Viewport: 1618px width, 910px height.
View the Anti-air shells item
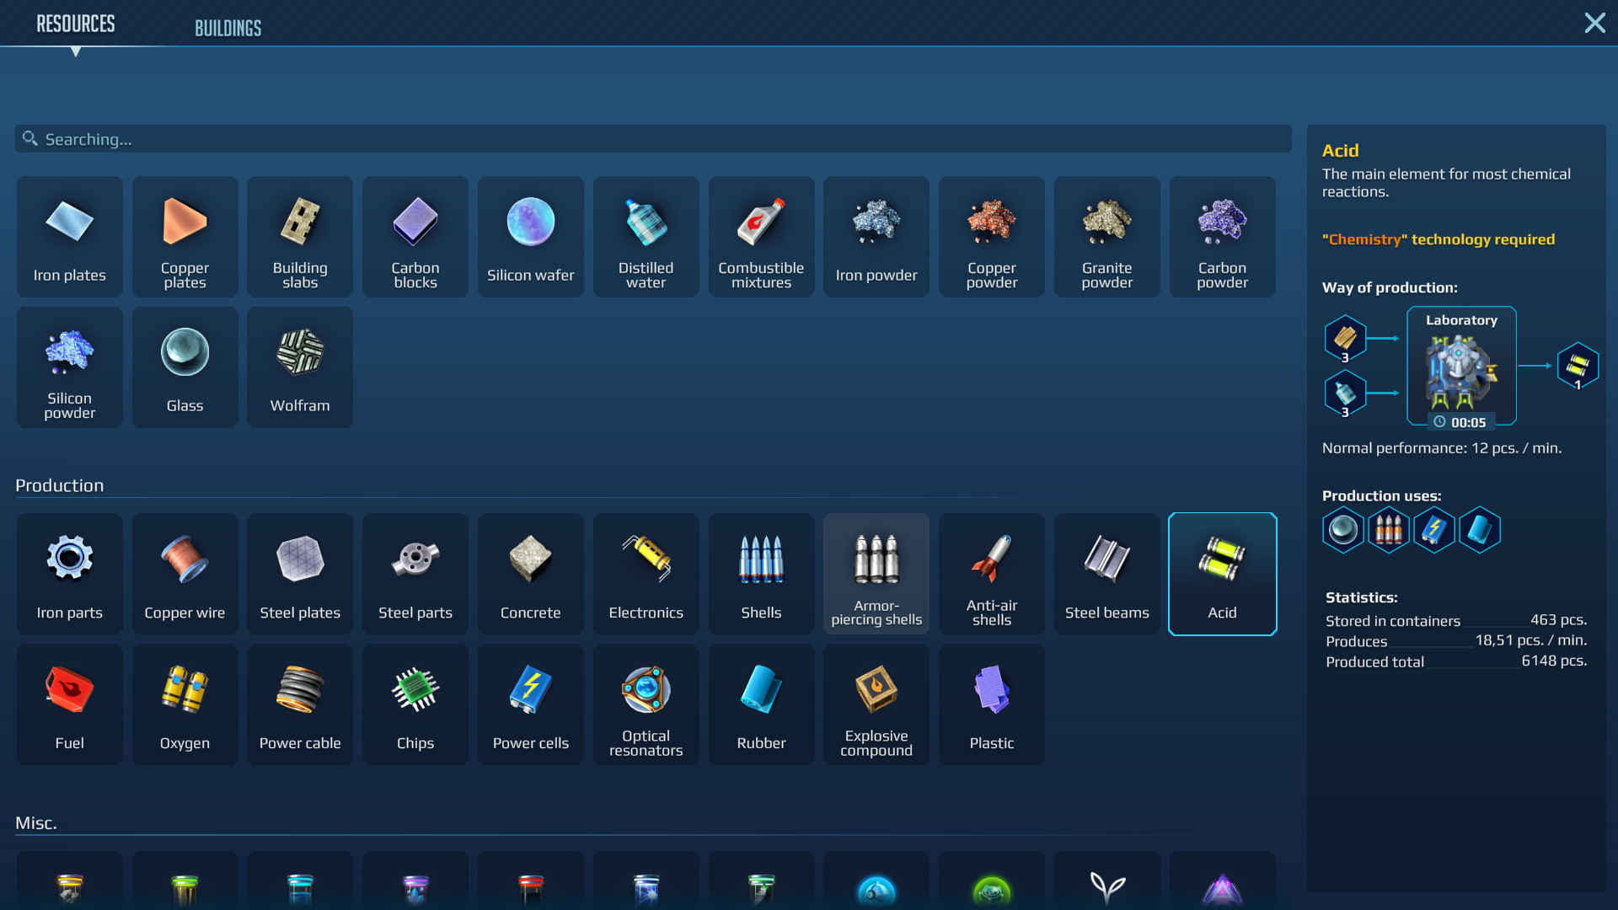(x=991, y=574)
